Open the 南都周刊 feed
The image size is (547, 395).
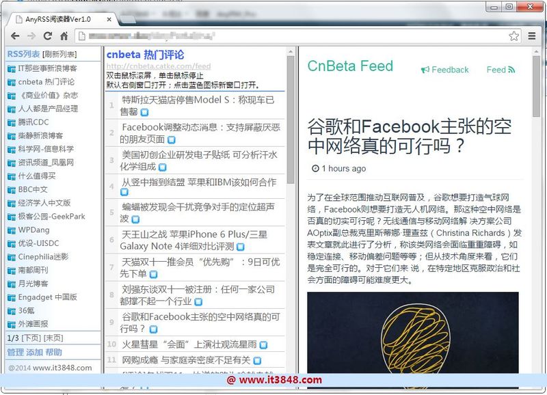click(33, 270)
